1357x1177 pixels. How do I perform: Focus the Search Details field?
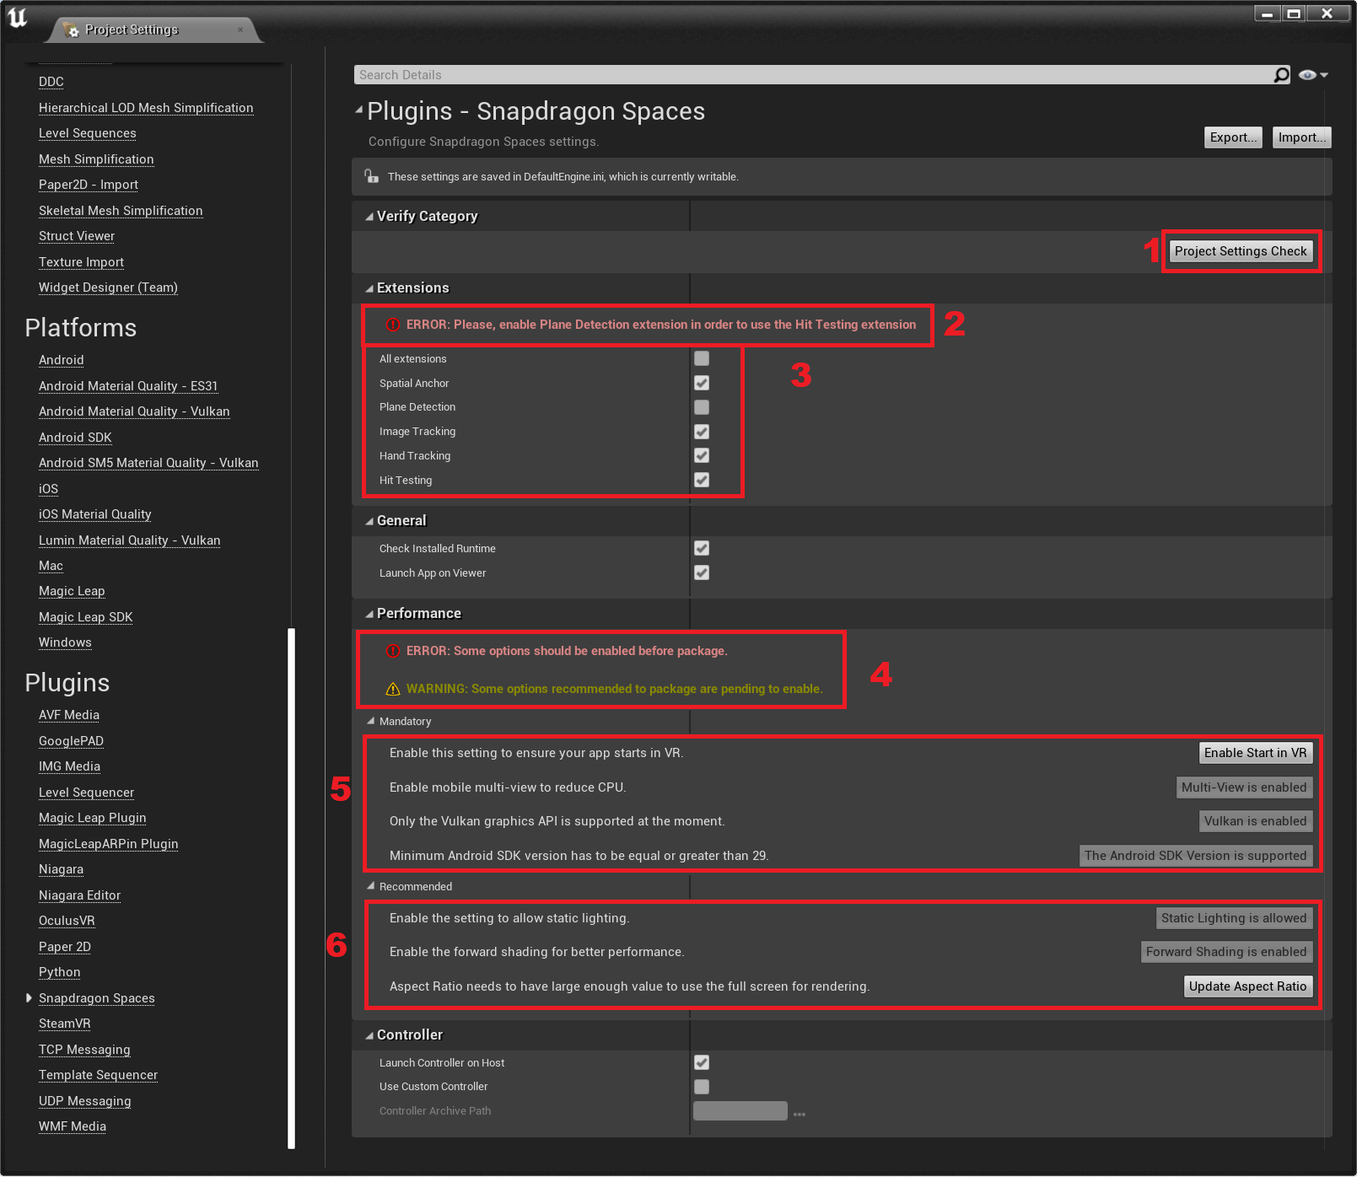[814, 75]
